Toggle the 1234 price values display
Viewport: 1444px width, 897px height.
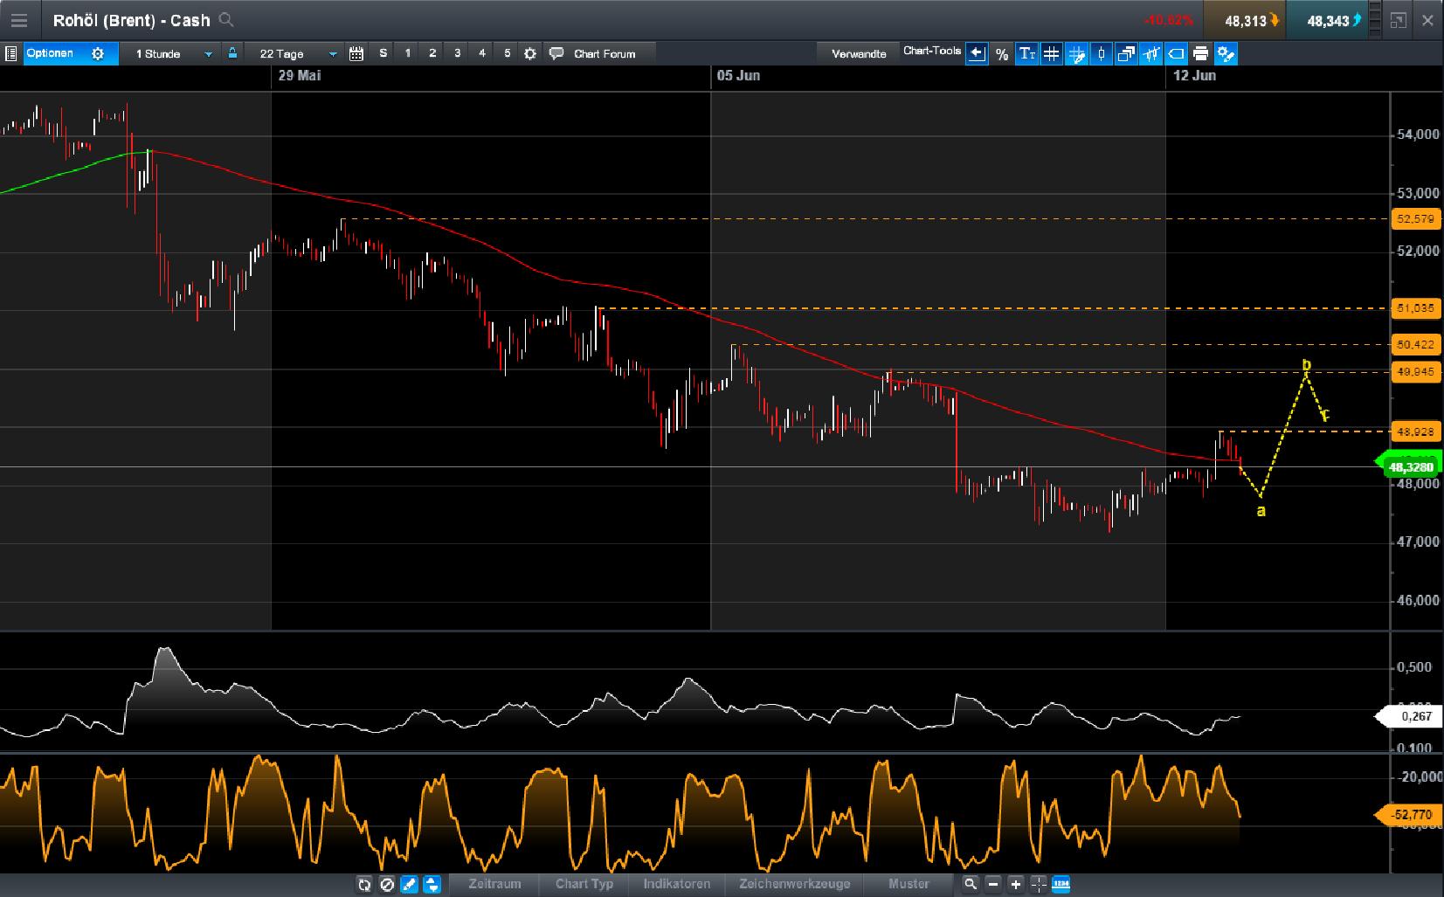coord(1061,885)
